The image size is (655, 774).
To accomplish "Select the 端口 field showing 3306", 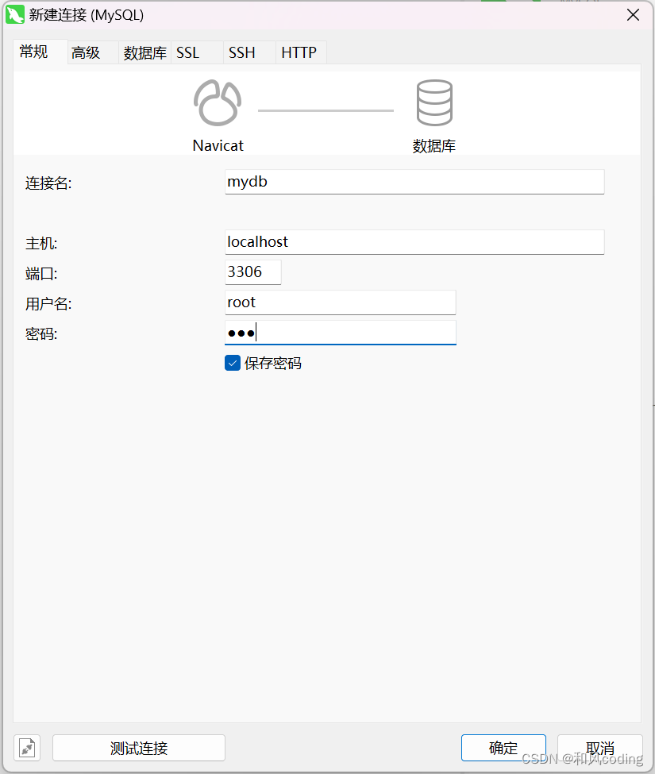I will 252,271.
